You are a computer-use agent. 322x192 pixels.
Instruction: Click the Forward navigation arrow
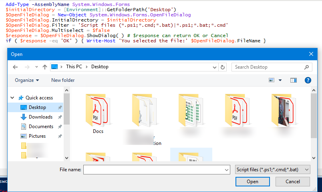coord(27,67)
